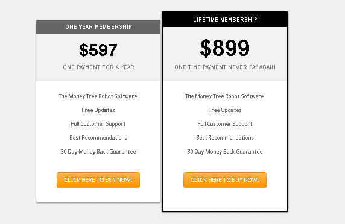Click 'One time payment never pay again'

pyautogui.click(x=225, y=67)
